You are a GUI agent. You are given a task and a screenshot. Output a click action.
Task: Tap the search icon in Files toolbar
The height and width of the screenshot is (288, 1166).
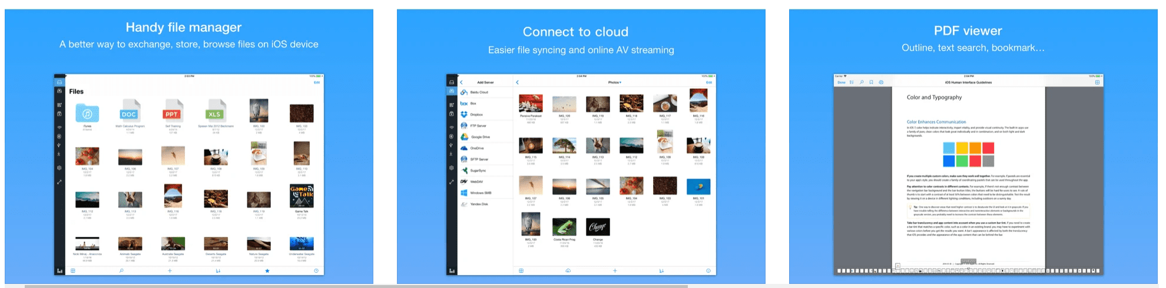pyautogui.click(x=121, y=271)
